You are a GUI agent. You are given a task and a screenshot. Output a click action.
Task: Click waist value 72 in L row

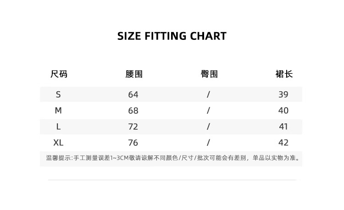click(133, 127)
